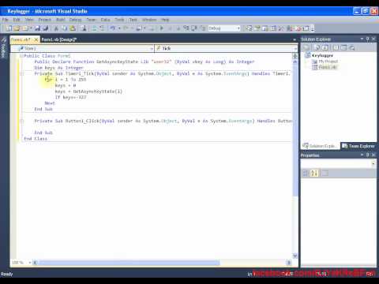
Task: Click the Break All debug icon
Action: point(170,28)
